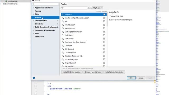169x95 pixels.
Task: Focus the settings search input field
Action: coord(45,4)
